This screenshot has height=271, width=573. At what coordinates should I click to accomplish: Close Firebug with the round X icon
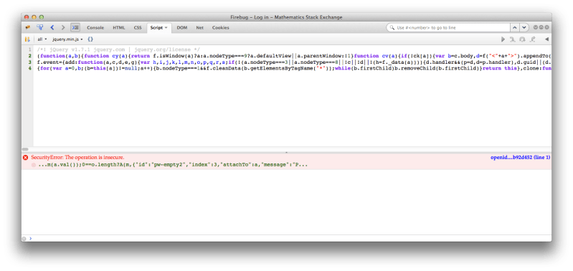[546, 27]
